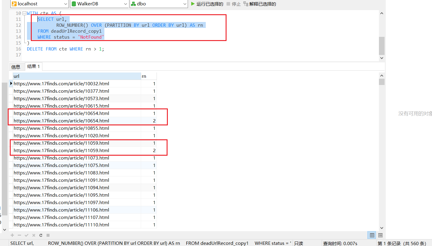432x246 pixels.
Task: Click the stop square icon in the bottom toolbar
Action: [48, 235]
